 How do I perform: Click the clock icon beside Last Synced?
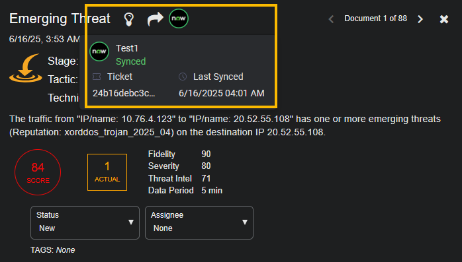(183, 77)
